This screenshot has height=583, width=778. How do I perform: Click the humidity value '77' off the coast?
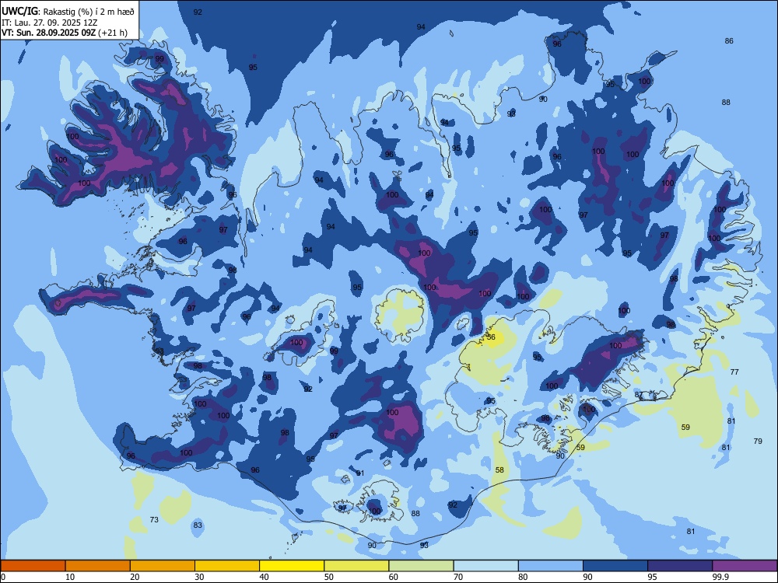point(734,372)
